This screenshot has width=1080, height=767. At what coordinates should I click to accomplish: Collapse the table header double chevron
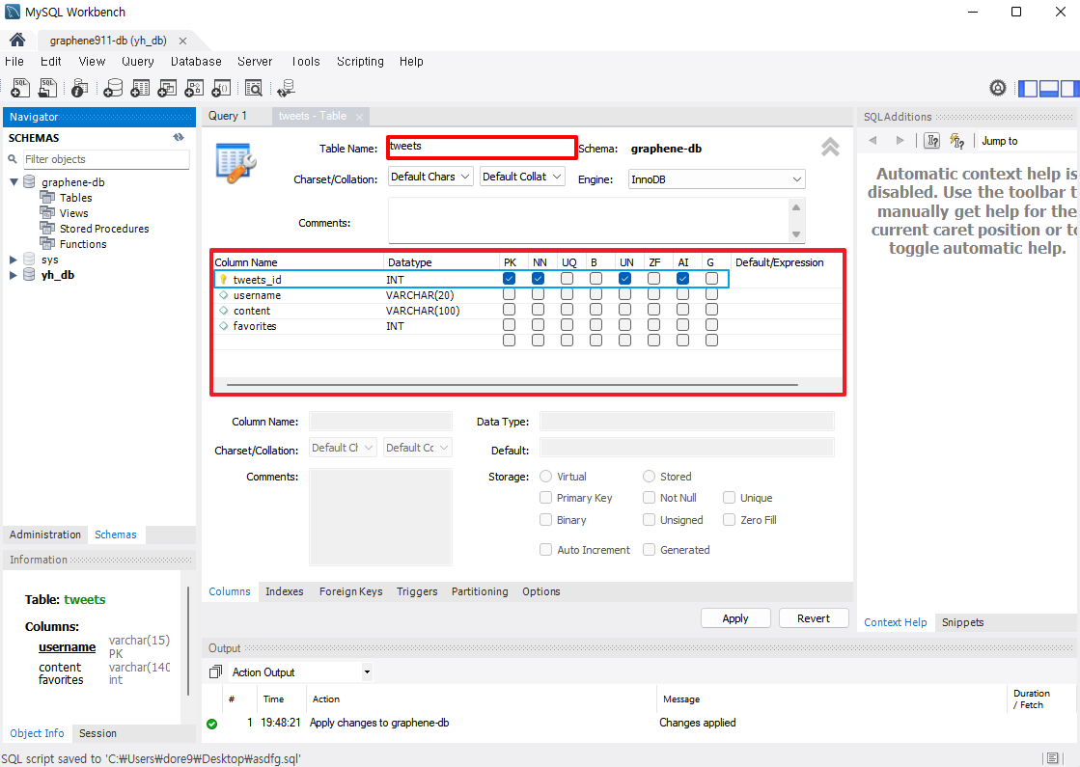click(830, 146)
